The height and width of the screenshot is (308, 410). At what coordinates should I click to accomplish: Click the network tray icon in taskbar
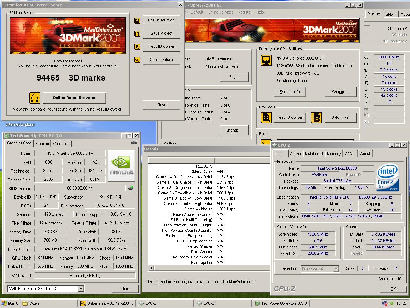(384, 303)
